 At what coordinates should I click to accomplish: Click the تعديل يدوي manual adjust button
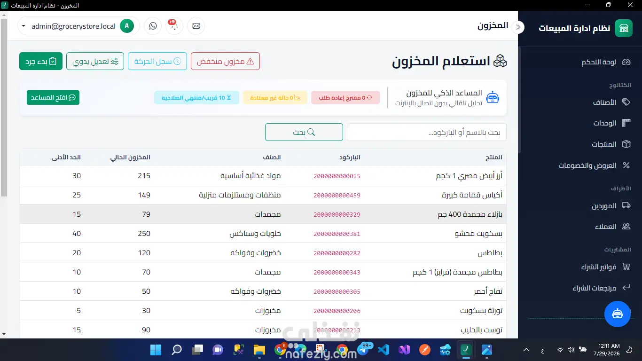point(95,61)
